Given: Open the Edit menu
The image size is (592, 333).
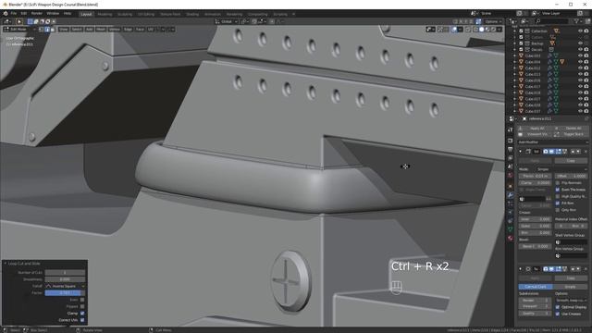Looking at the screenshot, I should pyautogui.click(x=24, y=13).
